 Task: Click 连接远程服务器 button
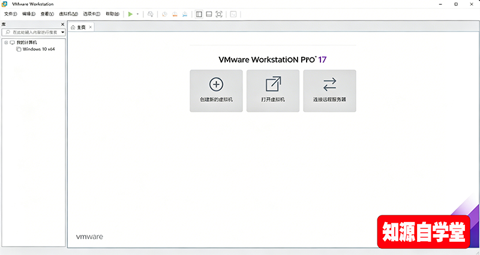click(x=329, y=90)
